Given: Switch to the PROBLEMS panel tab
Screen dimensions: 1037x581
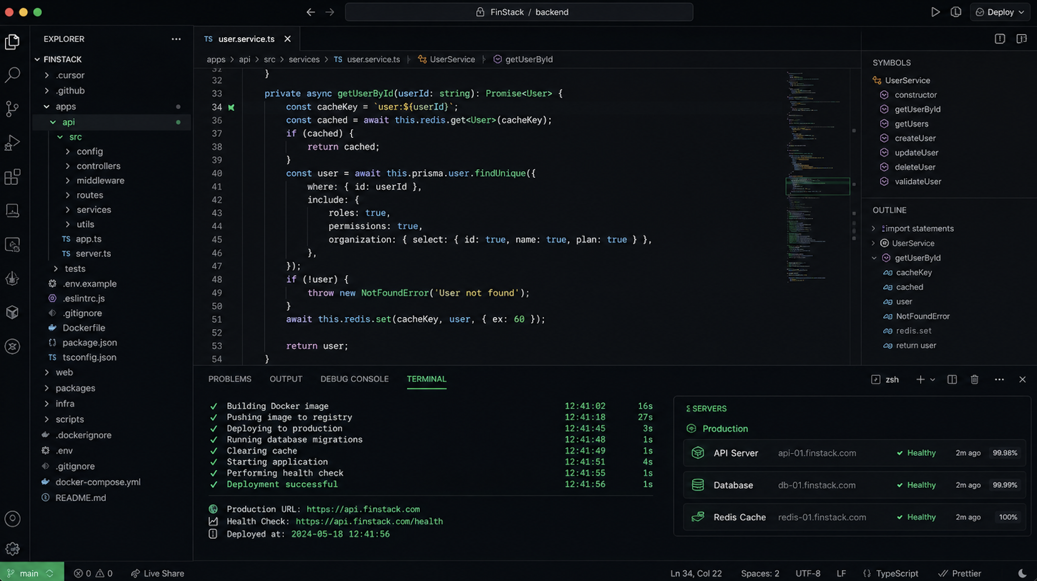Looking at the screenshot, I should tap(230, 379).
